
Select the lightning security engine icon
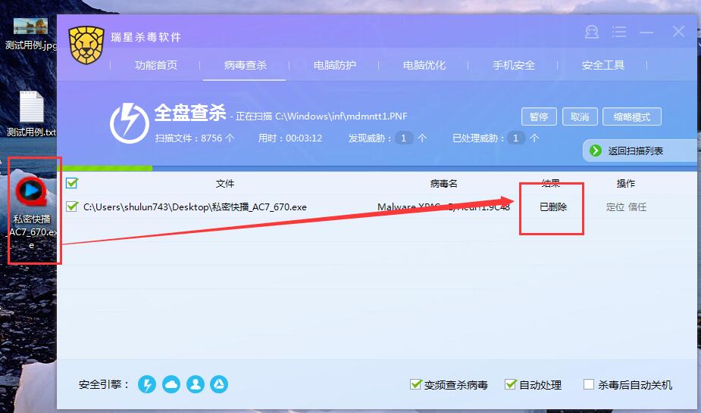click(147, 384)
